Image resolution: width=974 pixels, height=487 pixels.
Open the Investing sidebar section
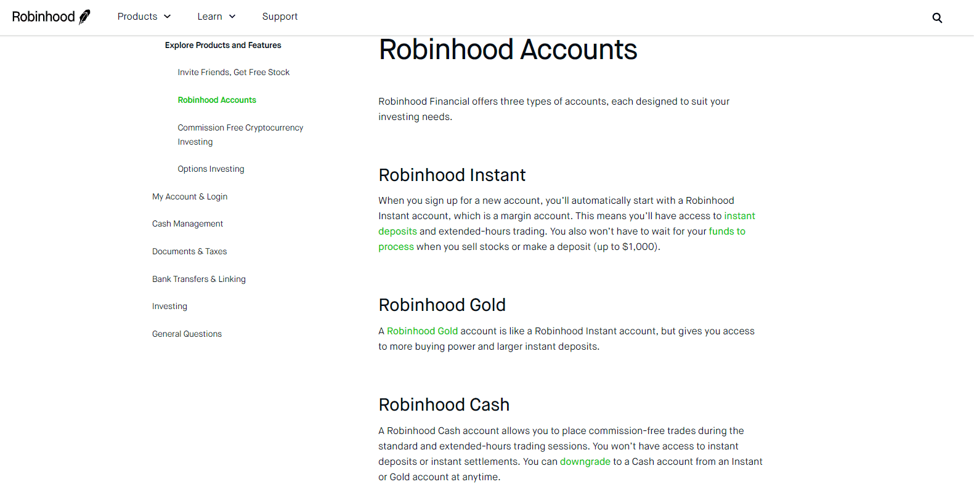(169, 306)
